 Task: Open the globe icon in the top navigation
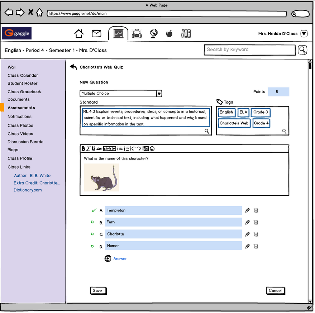[x=153, y=34]
